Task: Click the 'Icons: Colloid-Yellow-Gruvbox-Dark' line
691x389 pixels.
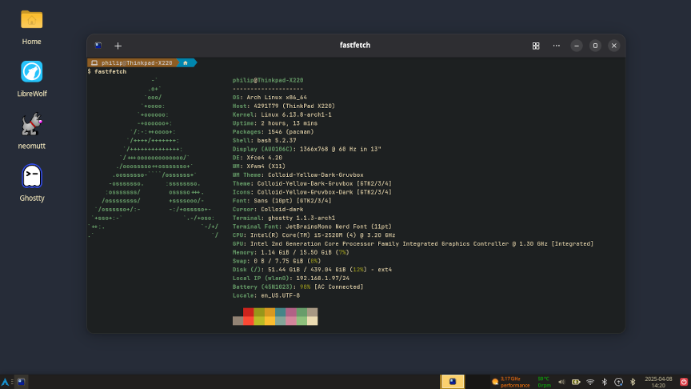Action: pyautogui.click(x=312, y=192)
